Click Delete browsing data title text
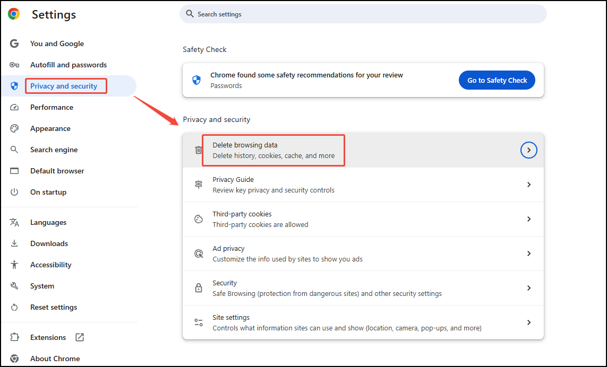The image size is (607, 367). (245, 145)
